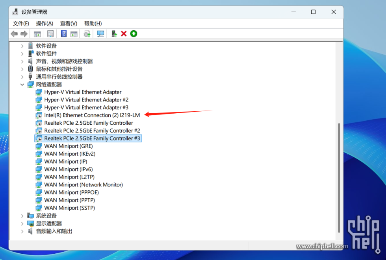This screenshot has height=260, width=386.
Task: Select Hyper-V Virtual Ethernet Adapter #2
Action: (86, 100)
